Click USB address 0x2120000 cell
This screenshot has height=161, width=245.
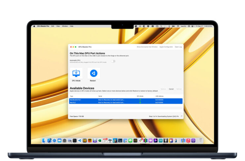[159, 100]
